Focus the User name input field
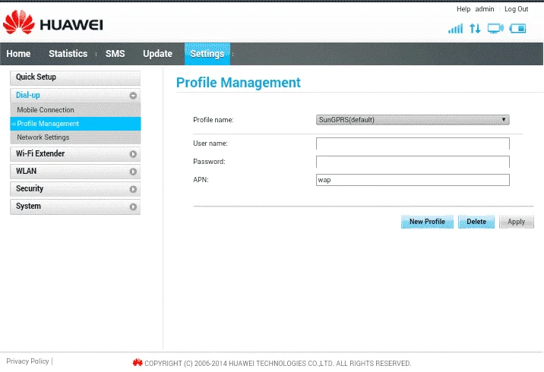Image resolution: width=544 pixels, height=372 pixels. click(413, 143)
